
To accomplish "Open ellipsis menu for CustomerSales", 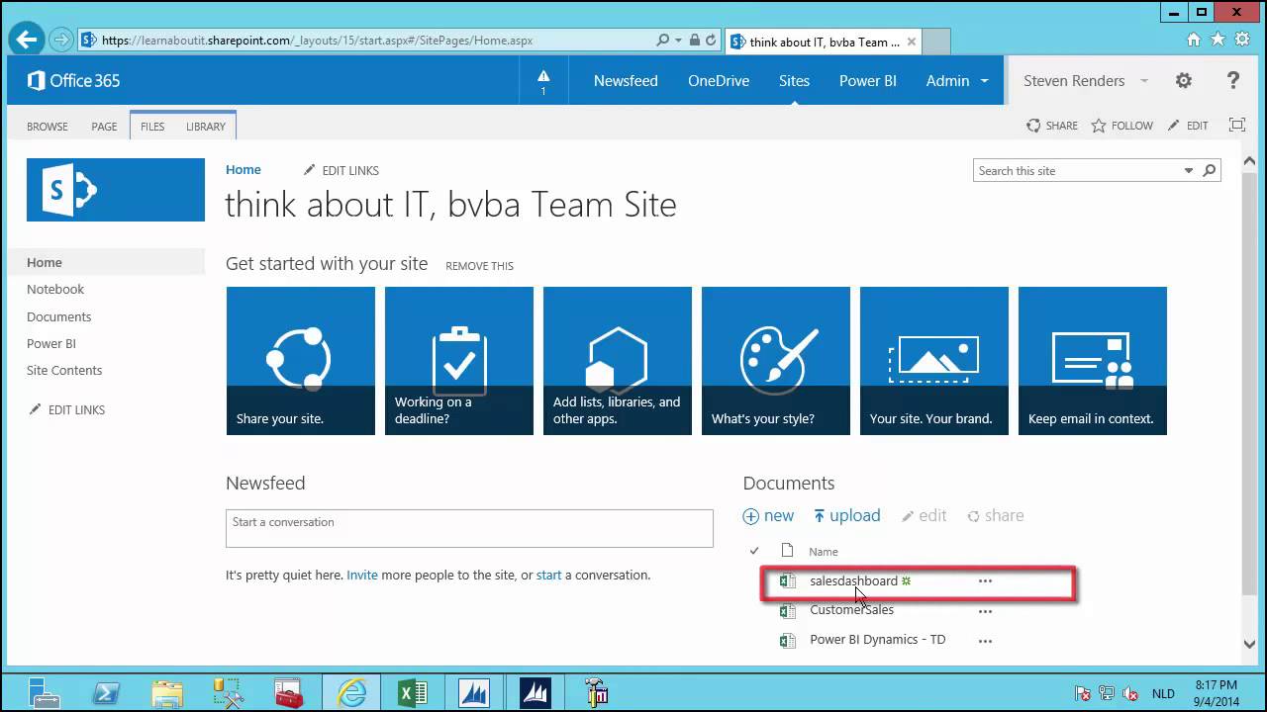I will click(985, 611).
